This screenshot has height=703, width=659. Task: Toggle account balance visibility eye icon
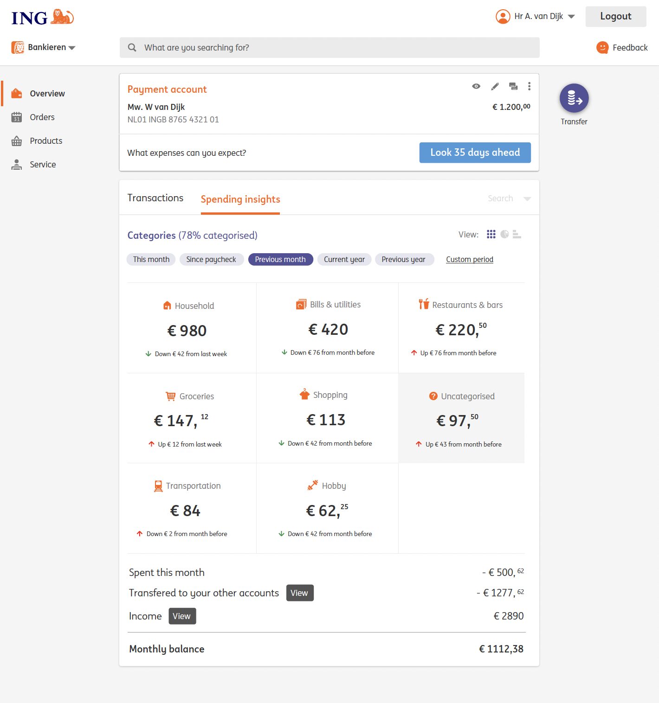pyautogui.click(x=476, y=86)
